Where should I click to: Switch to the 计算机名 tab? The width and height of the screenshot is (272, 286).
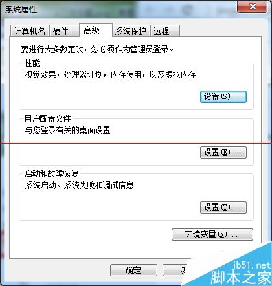coord(30,31)
